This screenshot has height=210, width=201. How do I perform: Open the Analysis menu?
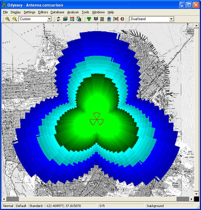[73, 12]
